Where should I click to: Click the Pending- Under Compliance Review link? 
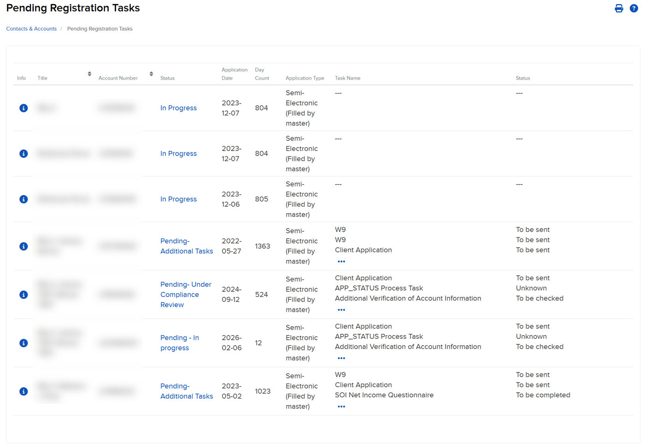click(186, 294)
